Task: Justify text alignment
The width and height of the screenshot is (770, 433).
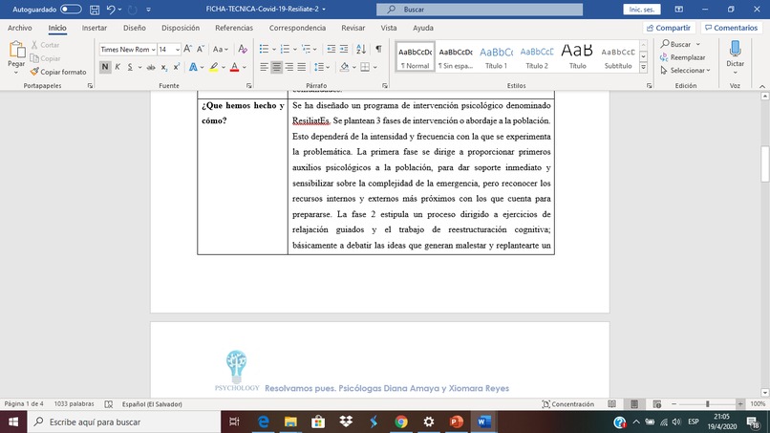Action: 302,67
